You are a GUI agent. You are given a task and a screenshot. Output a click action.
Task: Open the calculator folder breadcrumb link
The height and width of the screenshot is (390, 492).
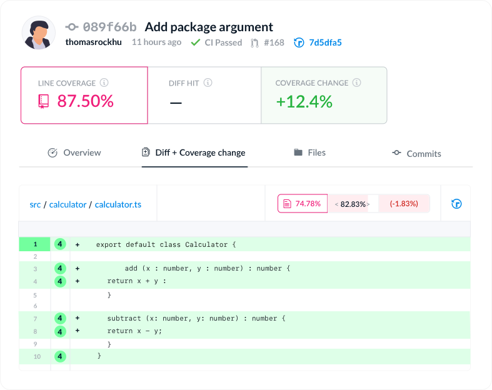click(x=68, y=204)
